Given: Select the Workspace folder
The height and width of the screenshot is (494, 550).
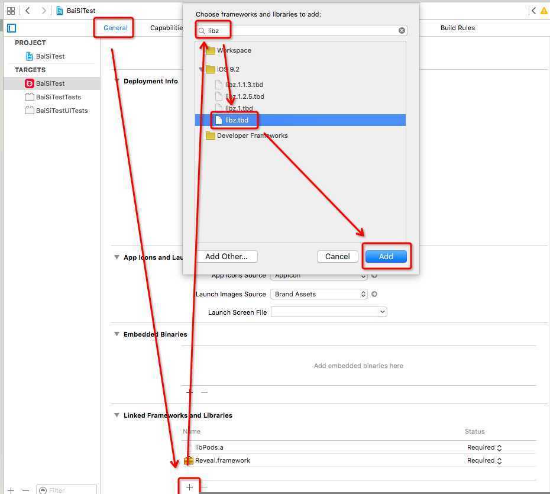Looking at the screenshot, I should pos(228,50).
